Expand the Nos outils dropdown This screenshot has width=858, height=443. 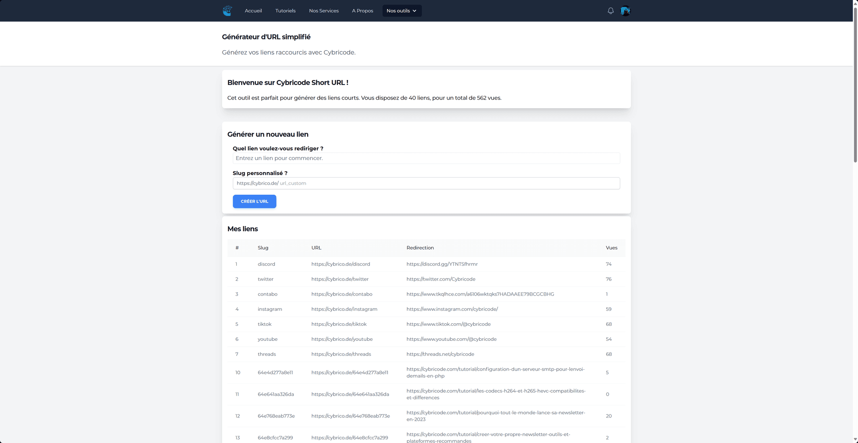pos(402,11)
